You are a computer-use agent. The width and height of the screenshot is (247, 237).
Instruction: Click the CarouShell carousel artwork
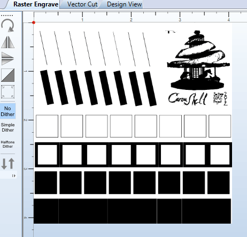click(x=198, y=60)
